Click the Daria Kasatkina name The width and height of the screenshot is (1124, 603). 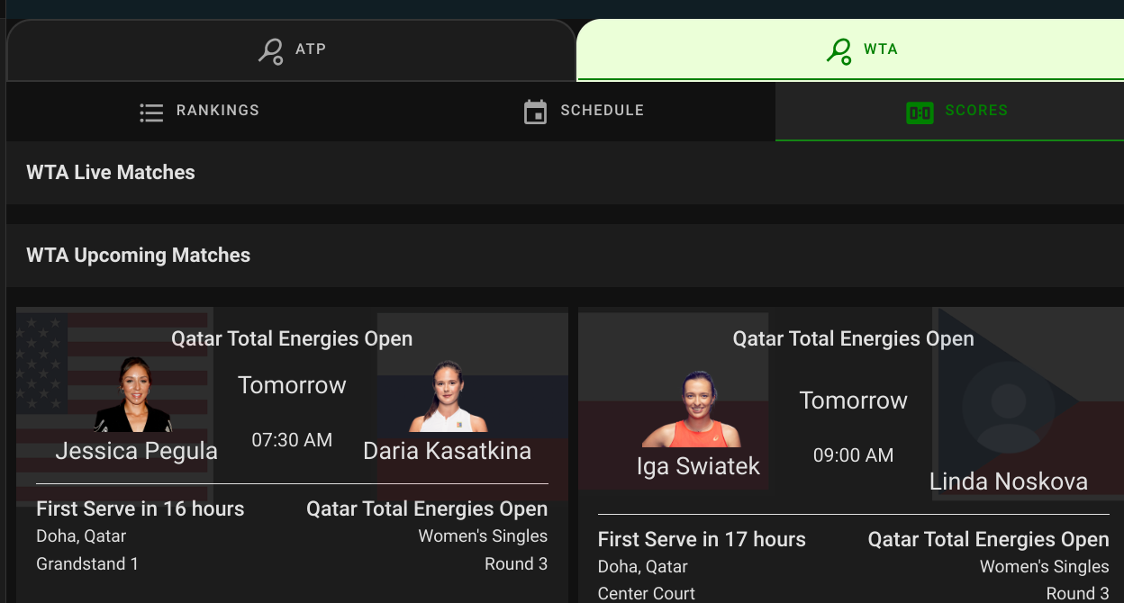[x=447, y=451]
